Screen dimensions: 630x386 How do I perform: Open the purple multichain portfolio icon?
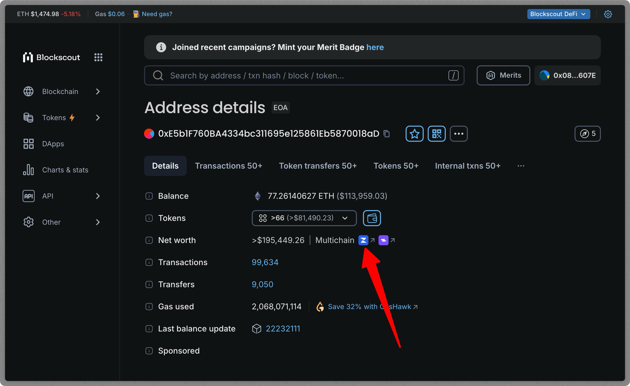click(x=383, y=240)
